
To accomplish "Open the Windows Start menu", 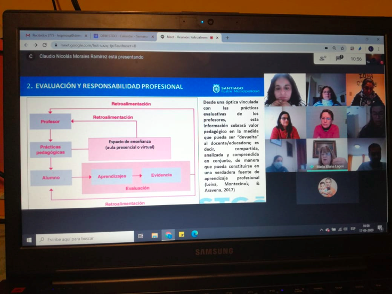I will pyautogui.click(x=29, y=240).
